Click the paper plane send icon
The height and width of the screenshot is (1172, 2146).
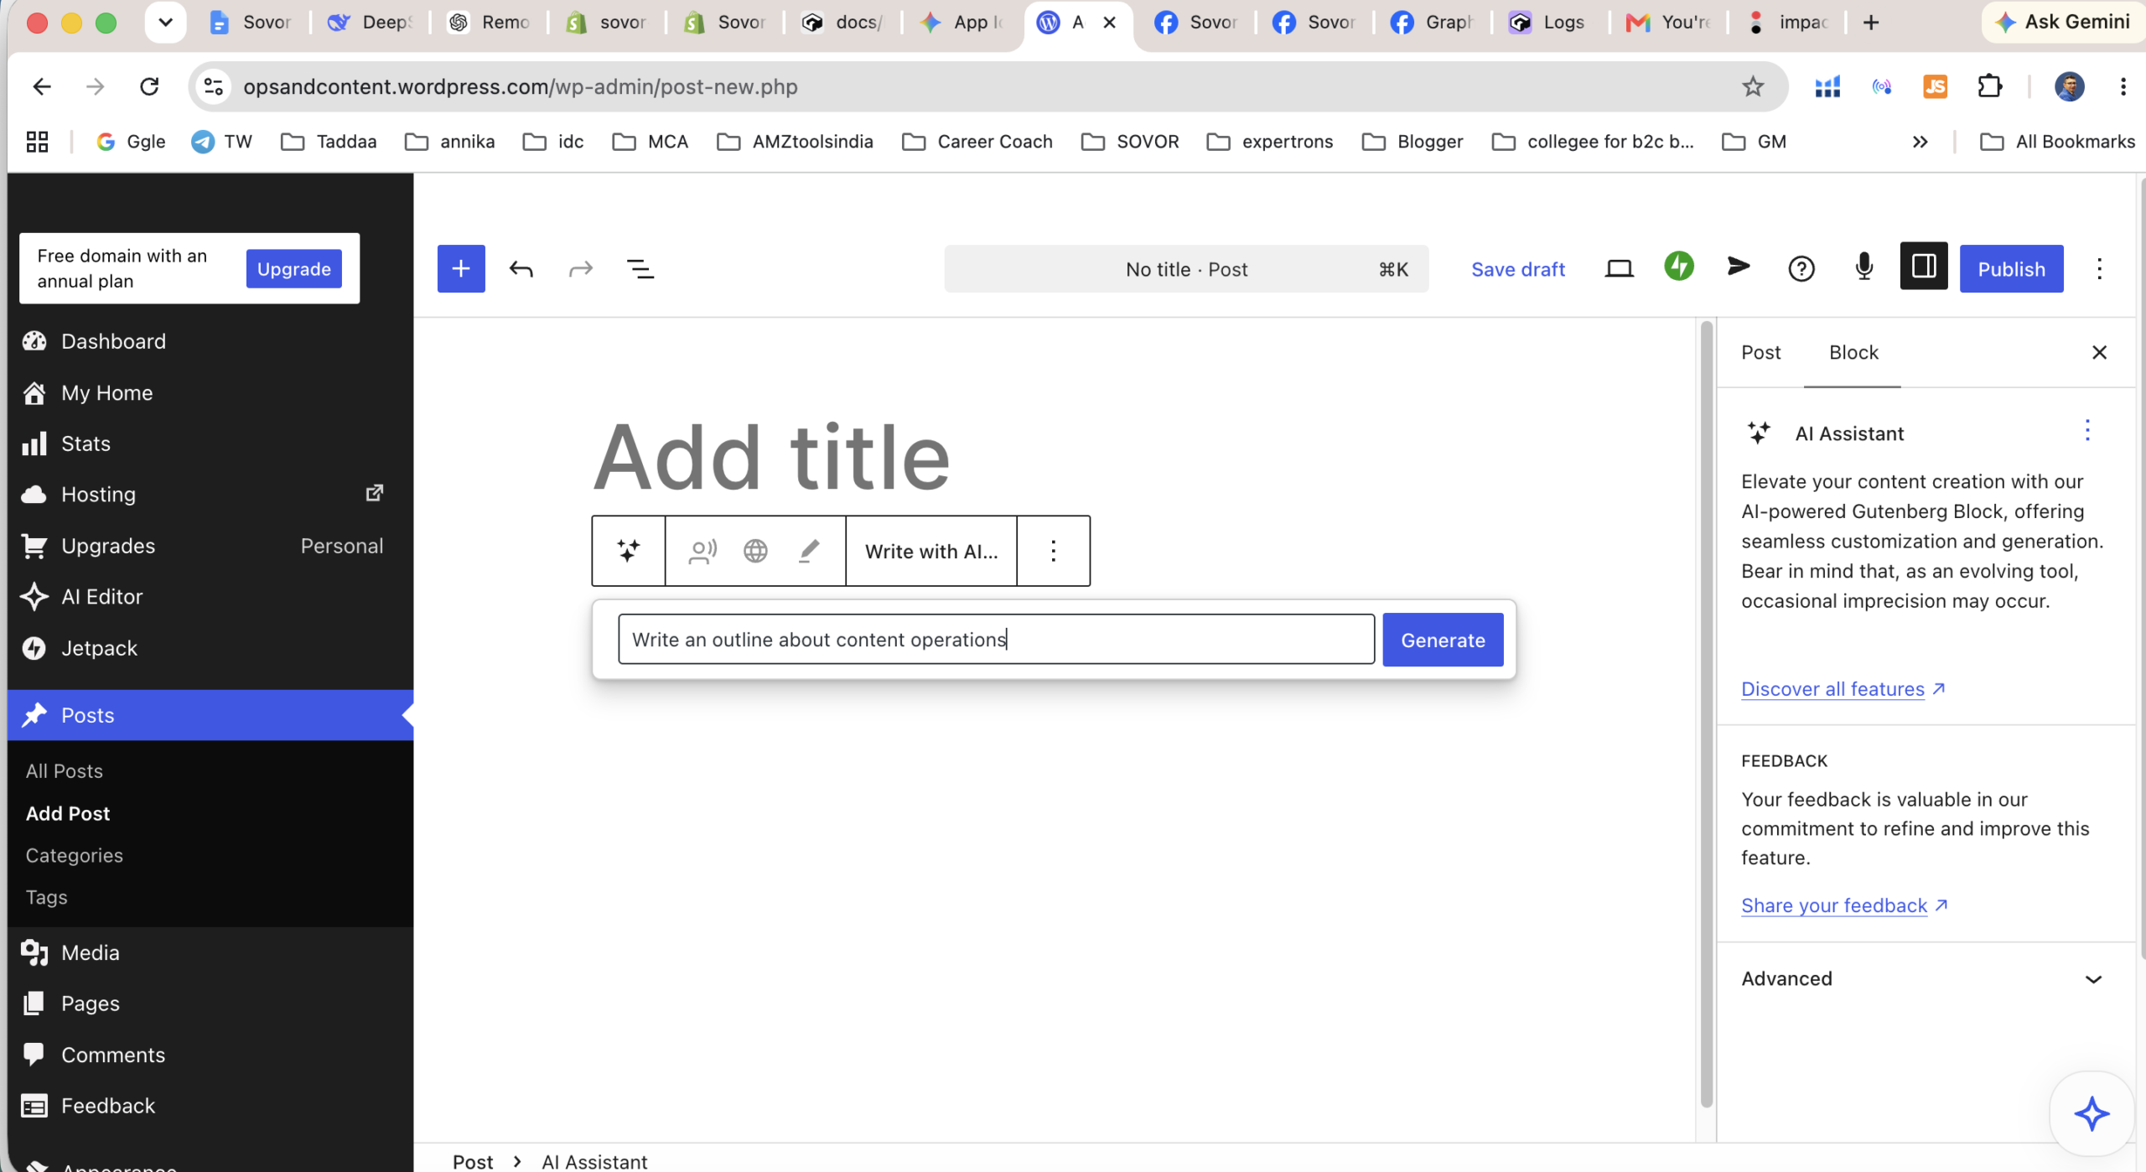click(x=1739, y=267)
